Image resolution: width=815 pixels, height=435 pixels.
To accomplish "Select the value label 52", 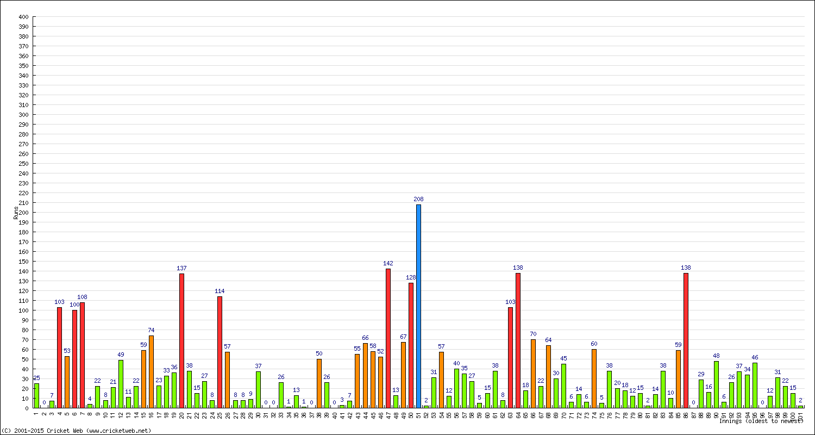I will click(x=380, y=351).
